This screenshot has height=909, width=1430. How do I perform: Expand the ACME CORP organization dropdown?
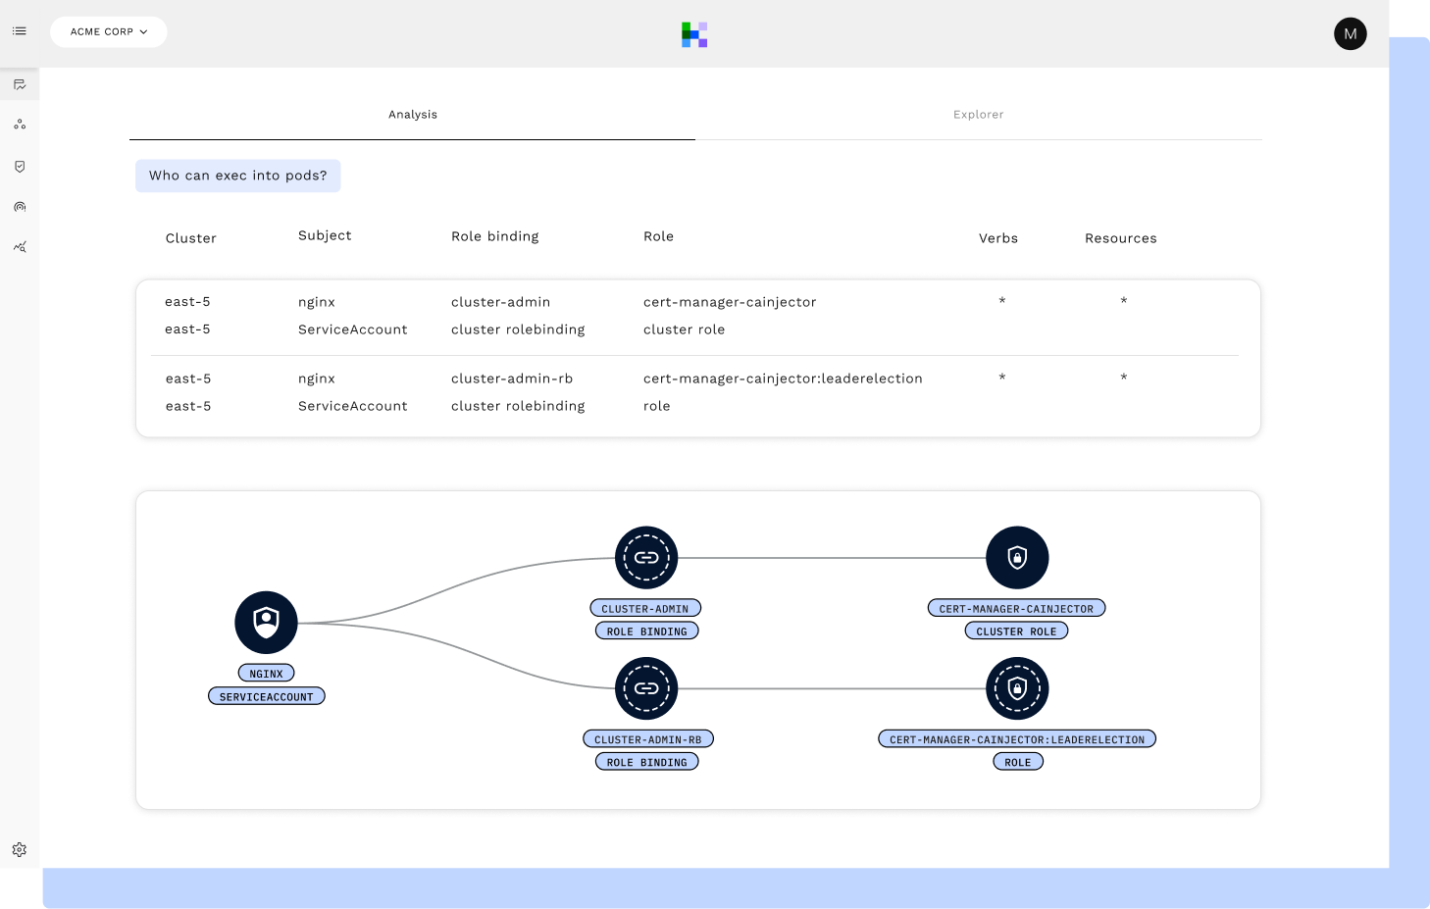[x=109, y=31]
